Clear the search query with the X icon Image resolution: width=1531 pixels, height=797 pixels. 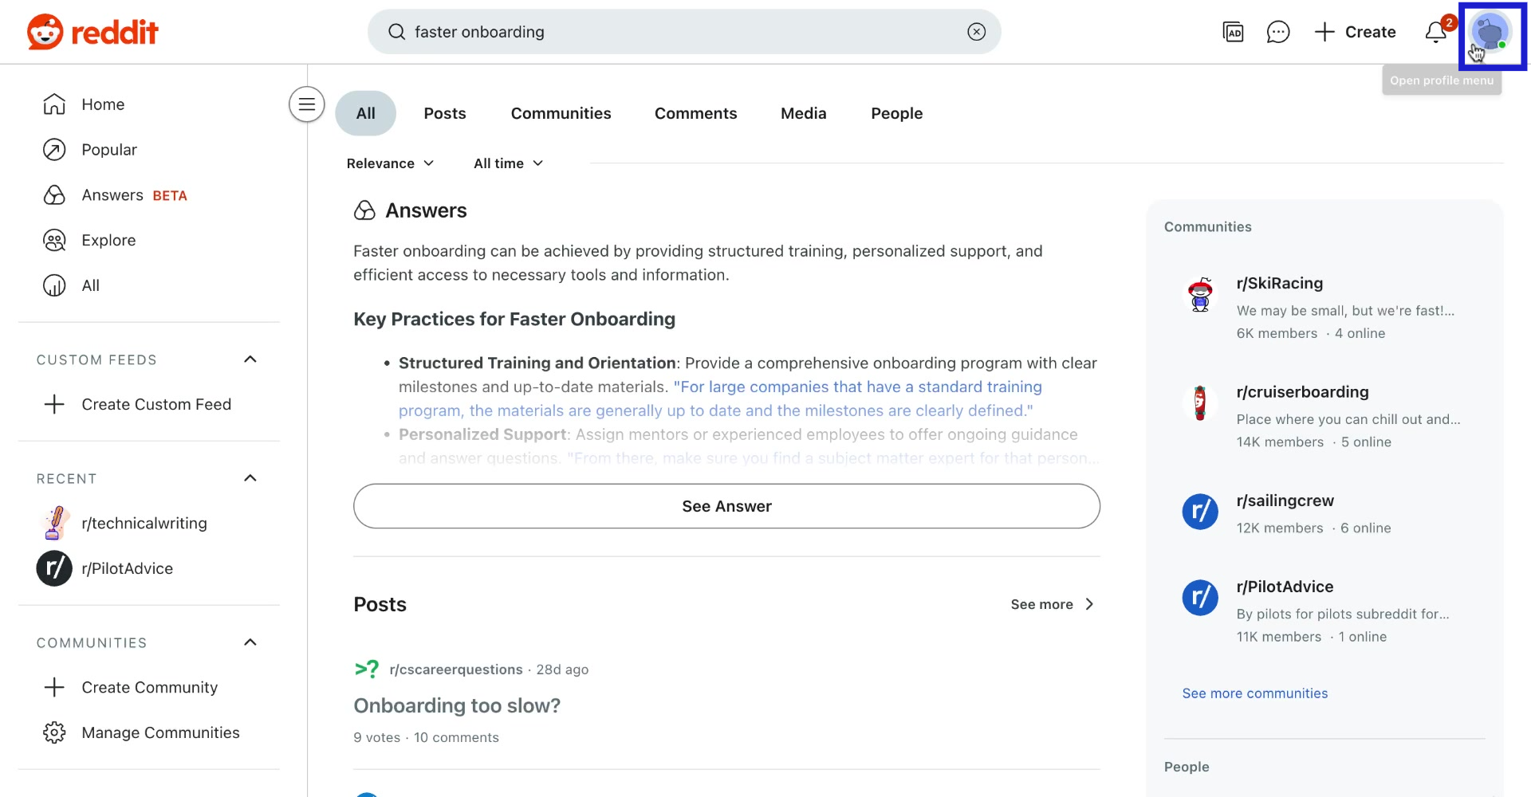[976, 31]
